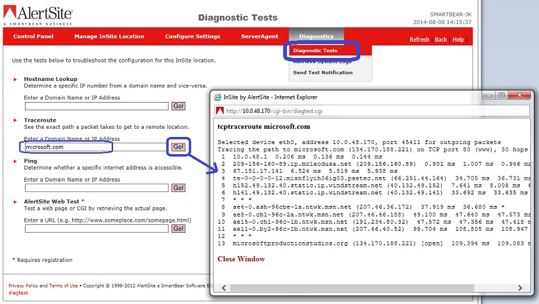Screen dimensions: 539x304
Task: Click '* Requires registration' note
Action: click(x=42, y=260)
